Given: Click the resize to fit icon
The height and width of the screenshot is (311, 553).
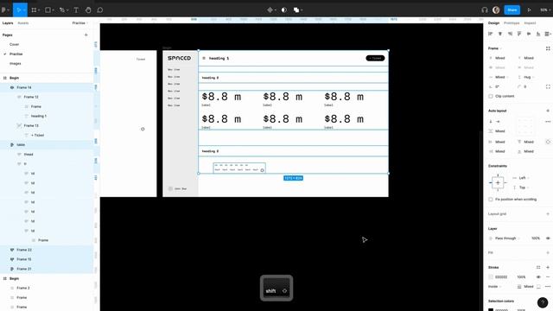Looking at the screenshot, I should [x=548, y=48].
